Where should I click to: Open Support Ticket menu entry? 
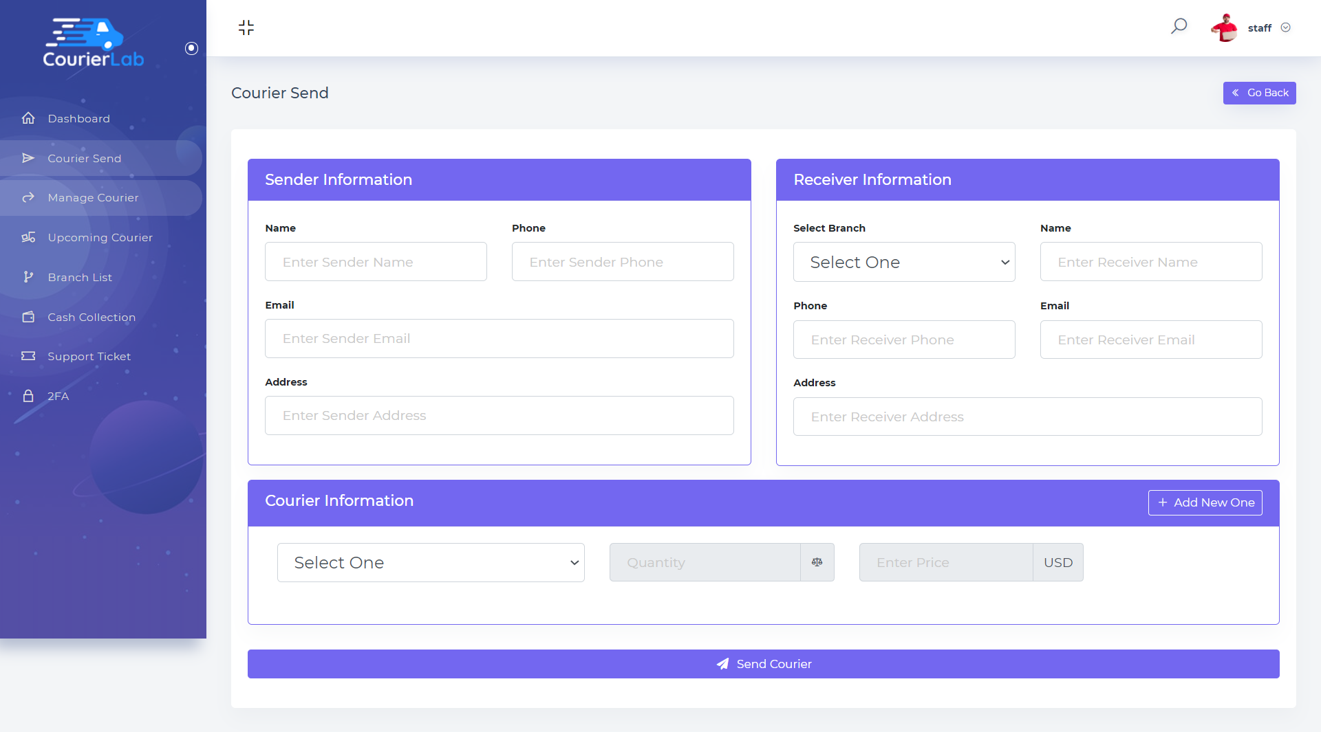pyautogui.click(x=101, y=356)
